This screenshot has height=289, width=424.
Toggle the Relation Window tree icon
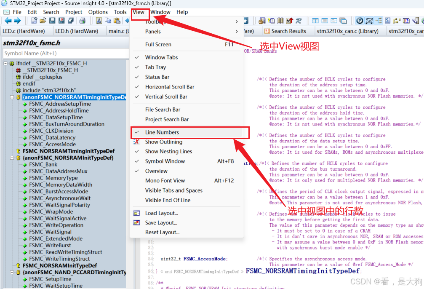(x=378, y=21)
